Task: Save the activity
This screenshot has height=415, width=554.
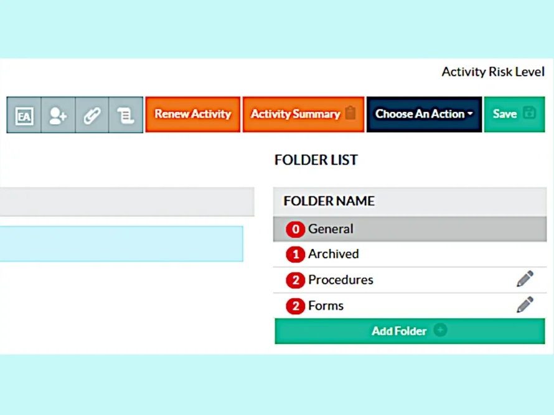Action: coord(514,114)
